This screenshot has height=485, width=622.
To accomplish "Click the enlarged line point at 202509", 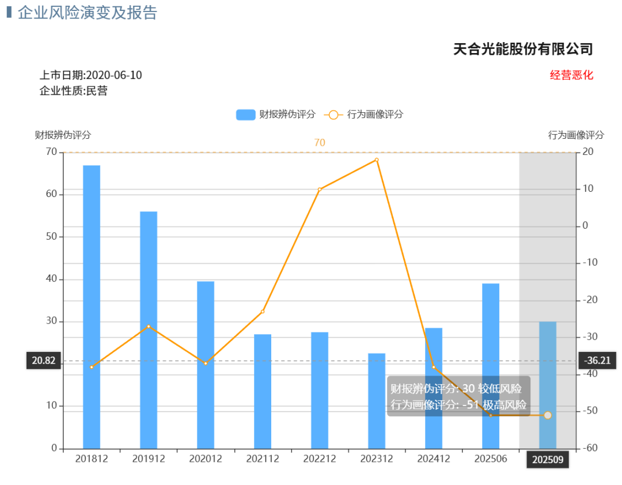I will point(548,415).
